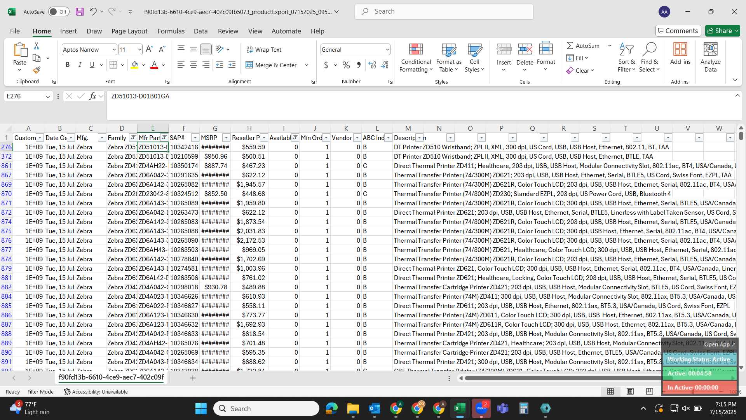Open the General number format dropdown

387,49
